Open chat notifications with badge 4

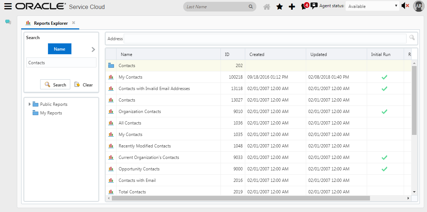coord(305,6)
